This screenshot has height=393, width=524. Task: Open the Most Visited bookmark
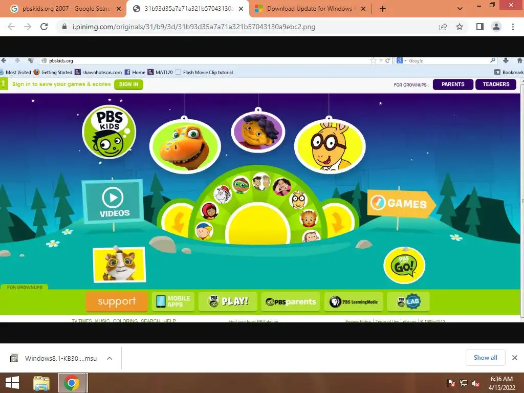15,72
